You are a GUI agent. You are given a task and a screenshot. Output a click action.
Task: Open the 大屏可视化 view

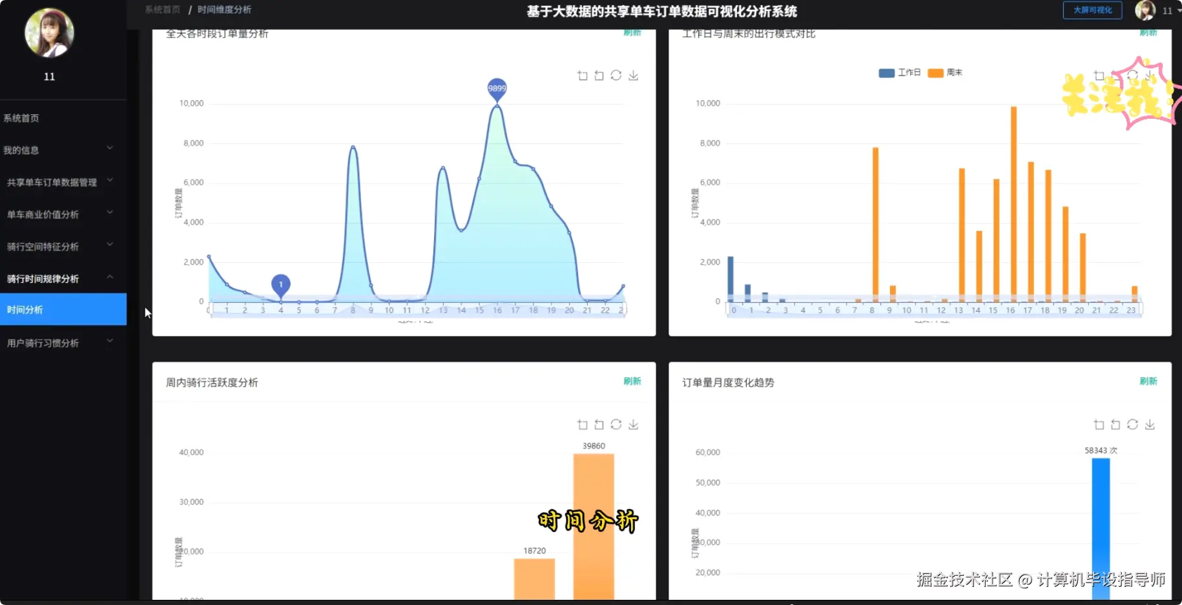tap(1092, 10)
